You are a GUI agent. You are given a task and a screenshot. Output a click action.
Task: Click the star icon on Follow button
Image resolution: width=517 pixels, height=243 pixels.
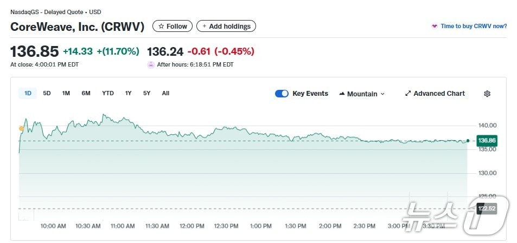(161, 26)
